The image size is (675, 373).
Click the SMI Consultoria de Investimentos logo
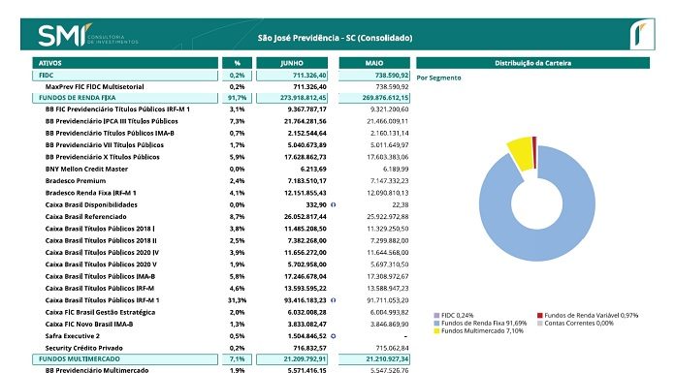tap(88, 35)
